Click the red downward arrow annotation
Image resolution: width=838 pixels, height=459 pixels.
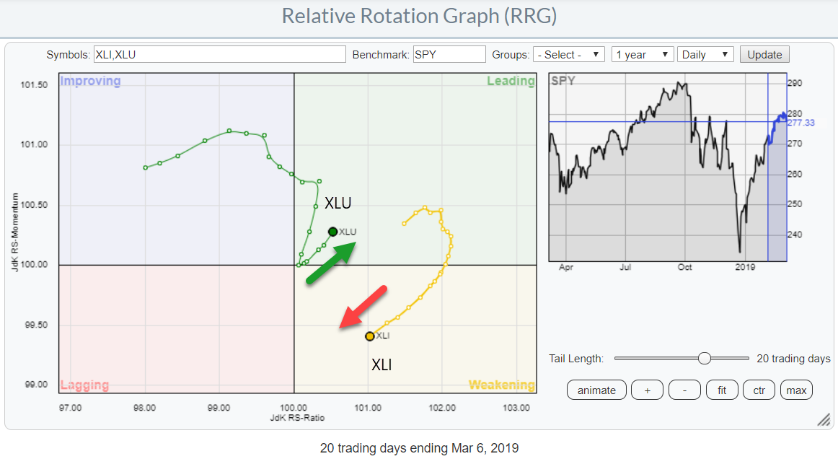pos(363,307)
